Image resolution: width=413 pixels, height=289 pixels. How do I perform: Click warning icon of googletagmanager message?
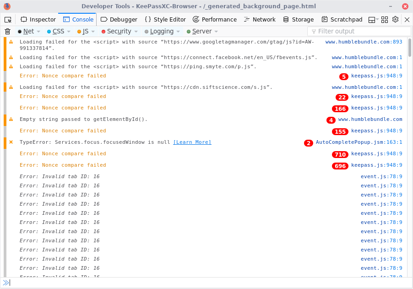(x=11, y=42)
